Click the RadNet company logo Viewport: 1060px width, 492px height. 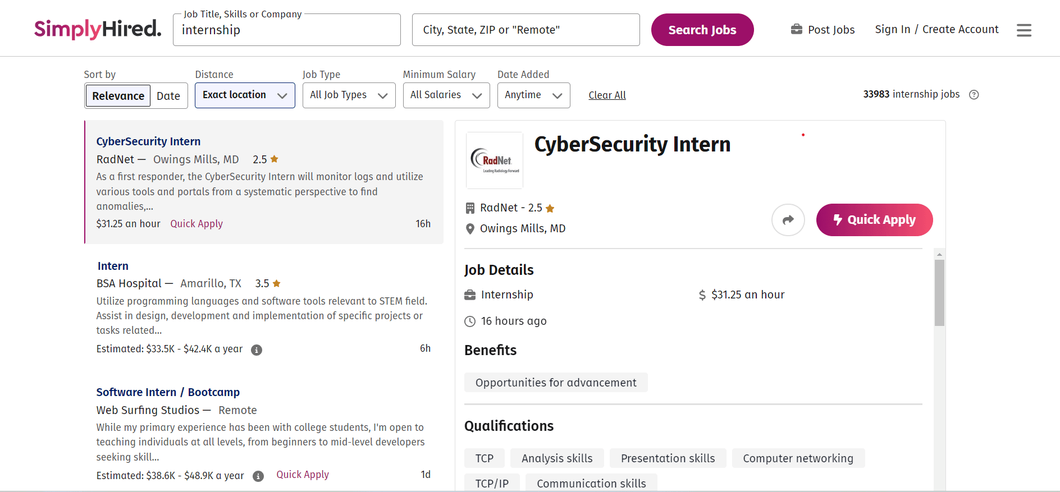[x=495, y=160]
